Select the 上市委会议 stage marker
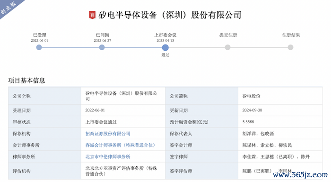Image resolution: width=331 pixels, height=182 pixels. click(165, 47)
